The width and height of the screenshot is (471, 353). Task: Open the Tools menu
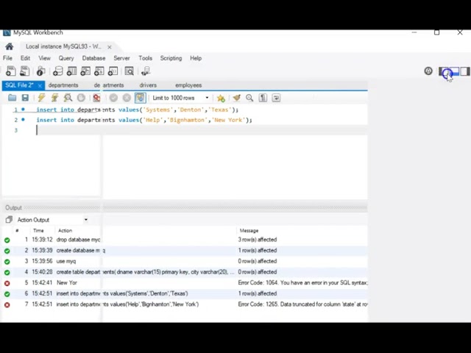tap(146, 58)
